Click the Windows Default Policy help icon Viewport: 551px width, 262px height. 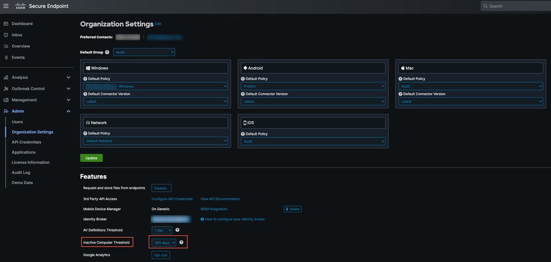[x=85, y=79]
